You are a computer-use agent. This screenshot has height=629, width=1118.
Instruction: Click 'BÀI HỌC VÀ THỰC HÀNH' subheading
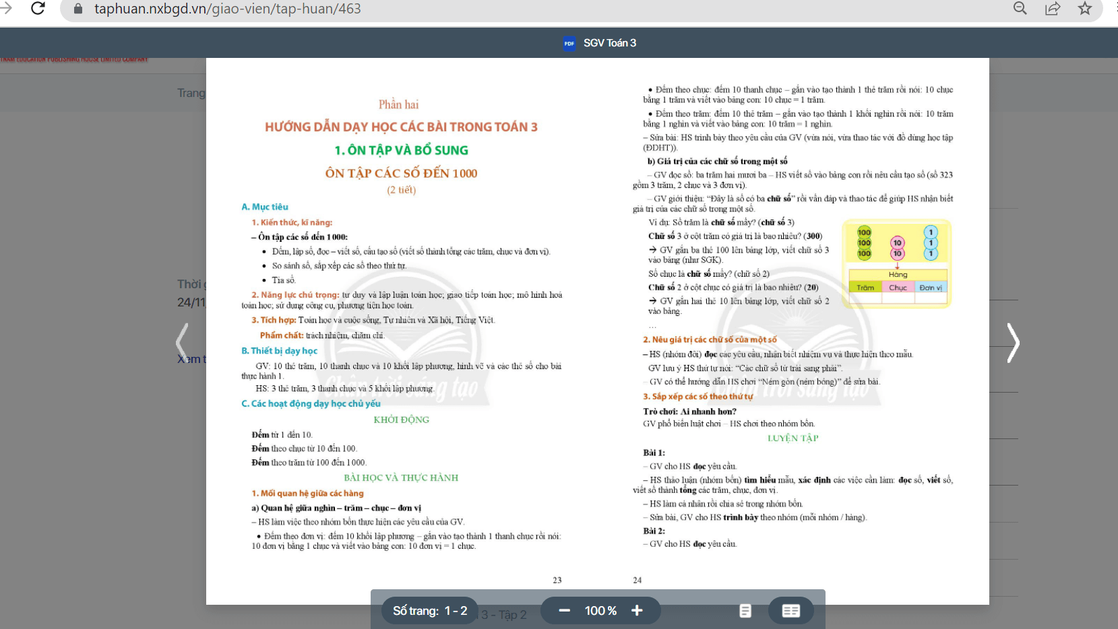coord(401,477)
